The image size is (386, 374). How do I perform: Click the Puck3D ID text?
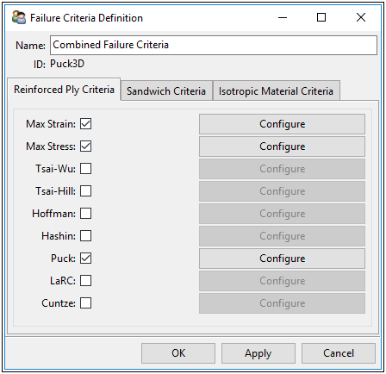click(67, 64)
